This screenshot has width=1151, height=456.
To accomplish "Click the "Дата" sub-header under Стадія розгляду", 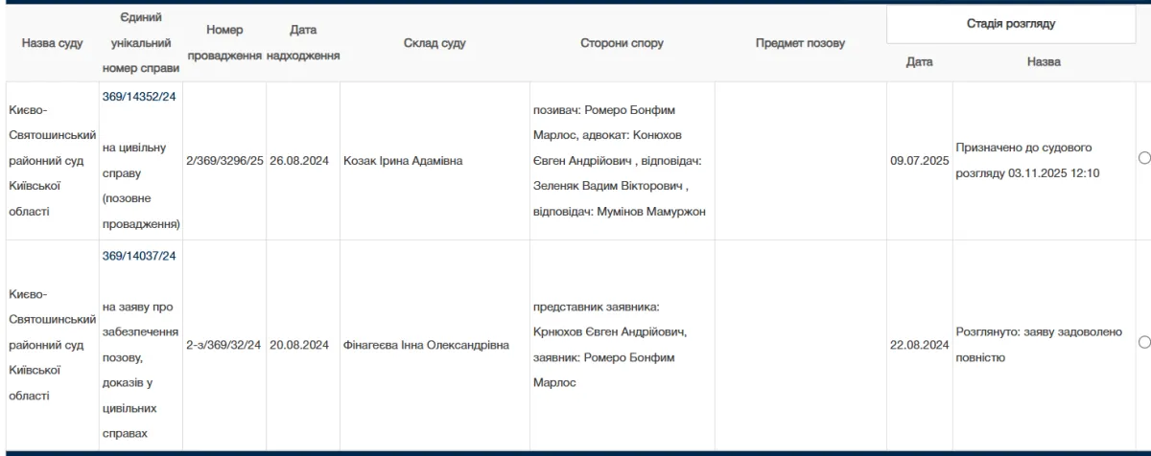I will click(x=919, y=62).
